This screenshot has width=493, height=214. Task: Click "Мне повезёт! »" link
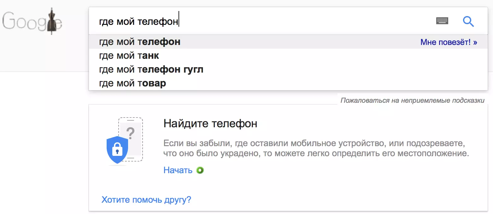[449, 42]
